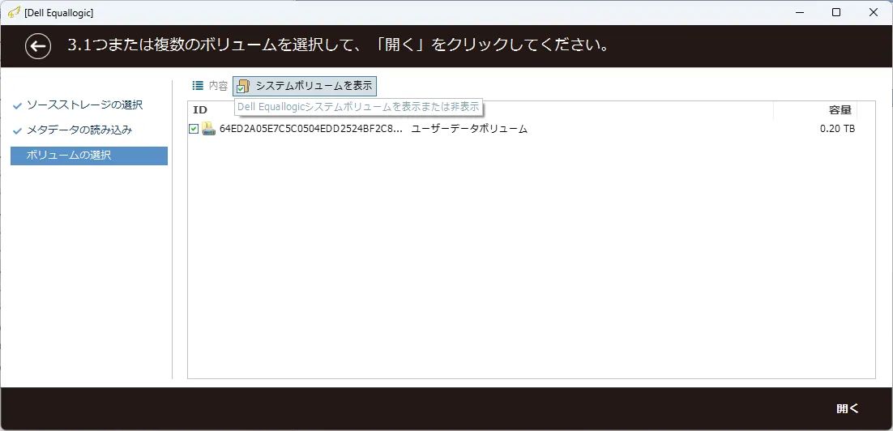Go back using the round arrow button
This screenshot has height=431, width=893.
tap(38, 46)
